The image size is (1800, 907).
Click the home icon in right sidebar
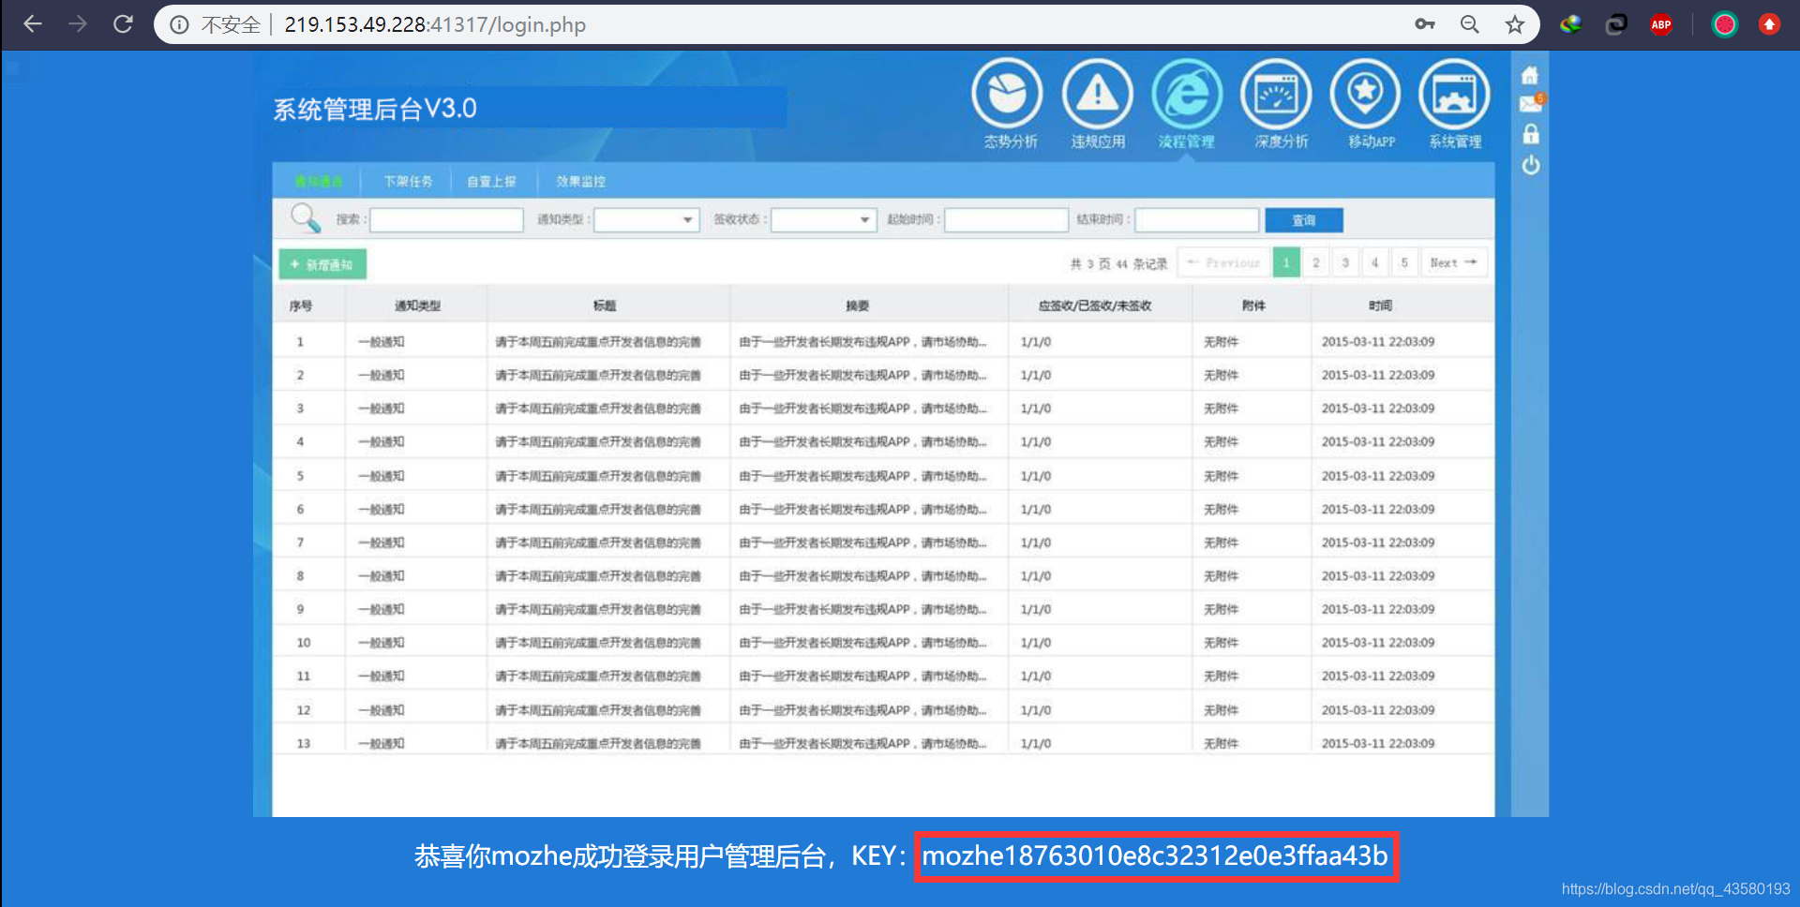(1530, 75)
